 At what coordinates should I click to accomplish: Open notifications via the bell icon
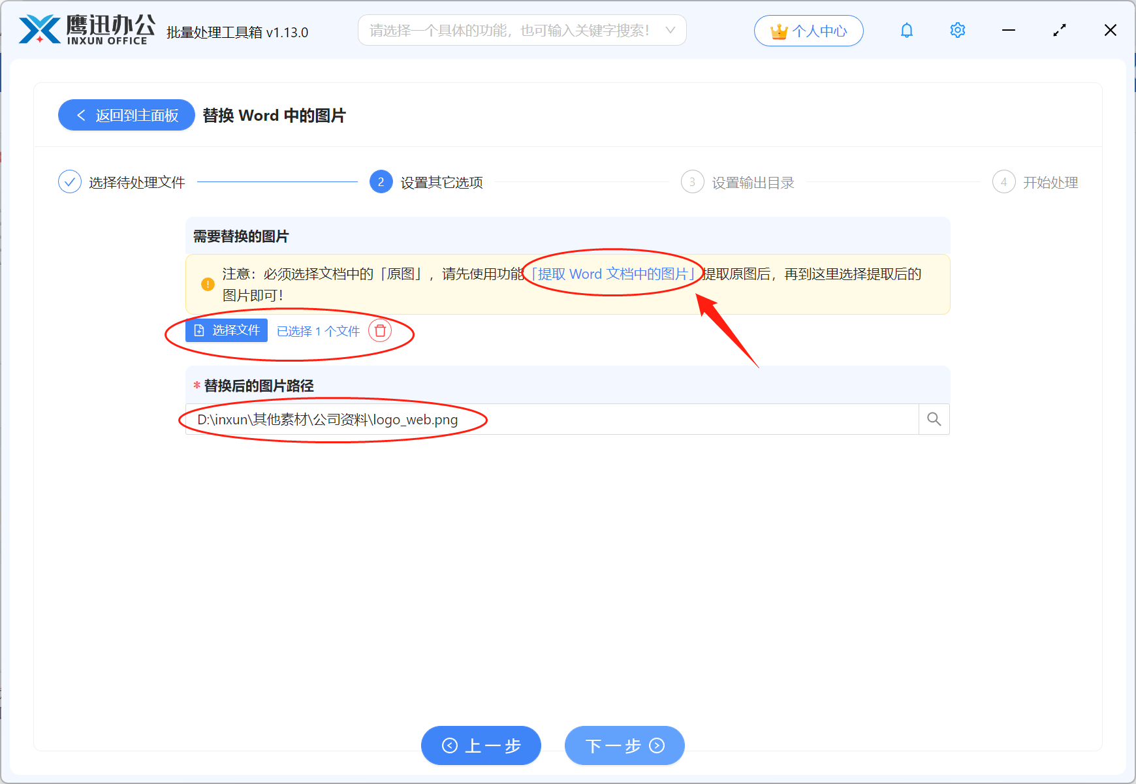coord(906,30)
